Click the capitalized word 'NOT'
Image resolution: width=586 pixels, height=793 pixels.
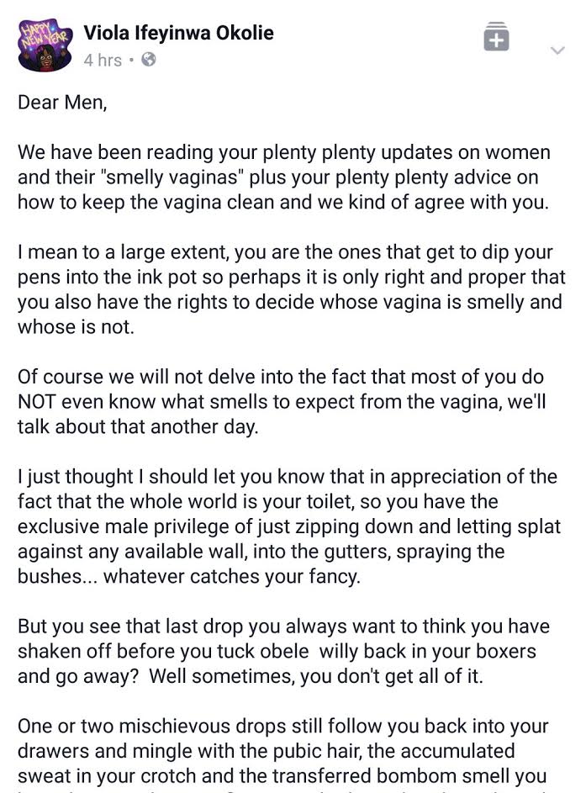click(37, 402)
